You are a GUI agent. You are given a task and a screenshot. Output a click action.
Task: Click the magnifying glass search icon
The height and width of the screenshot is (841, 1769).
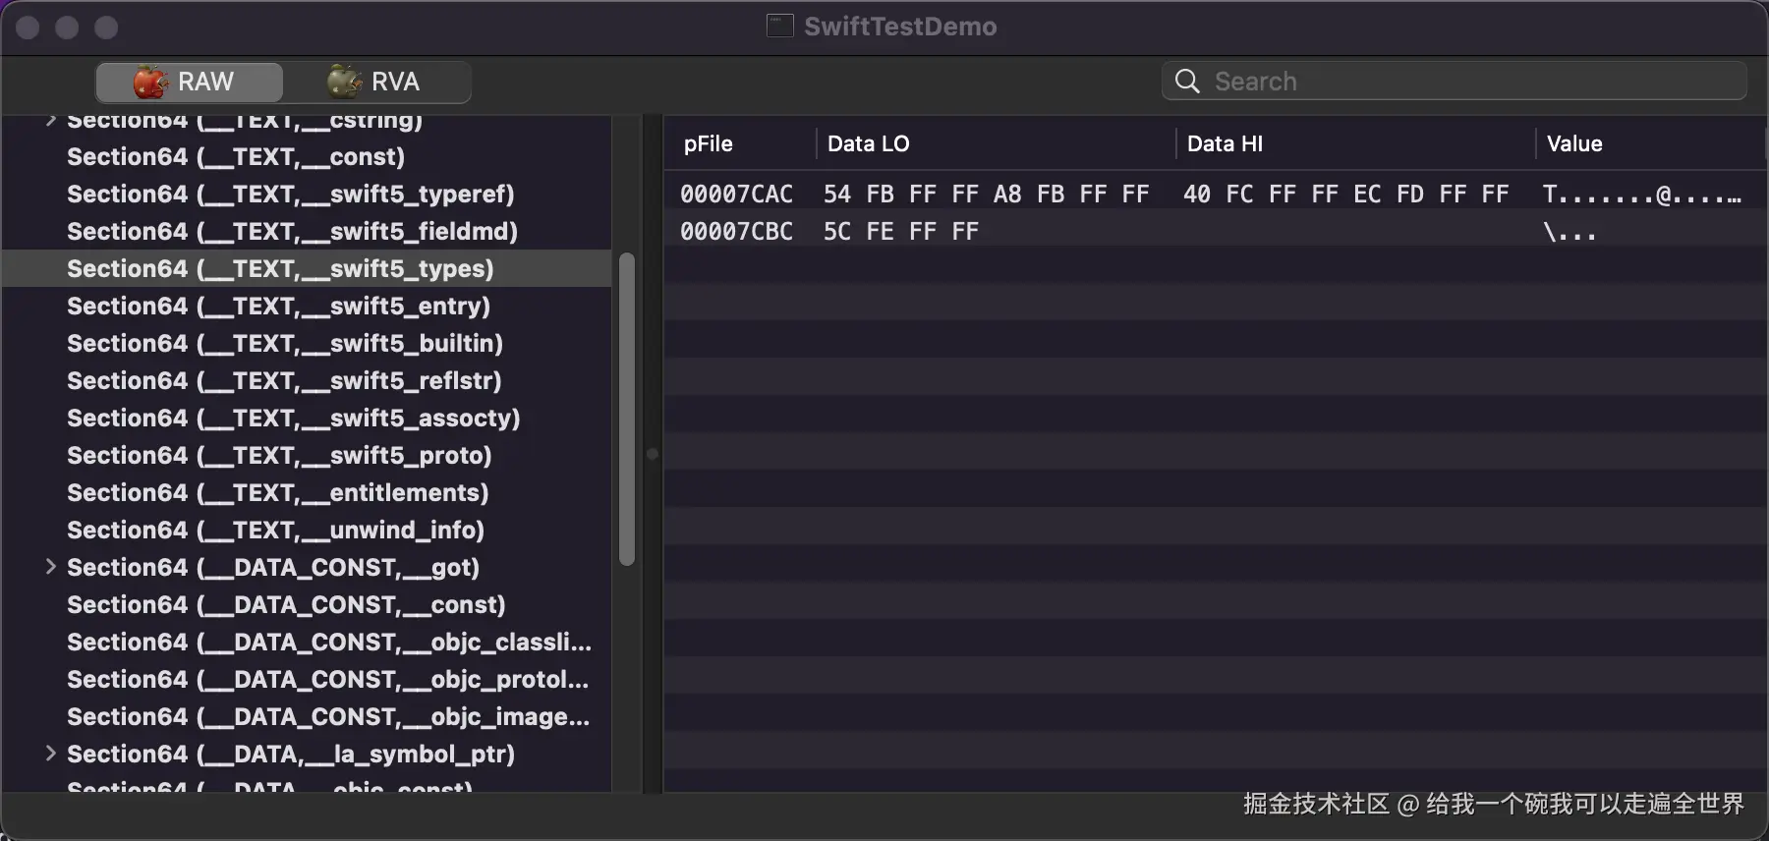(x=1187, y=82)
